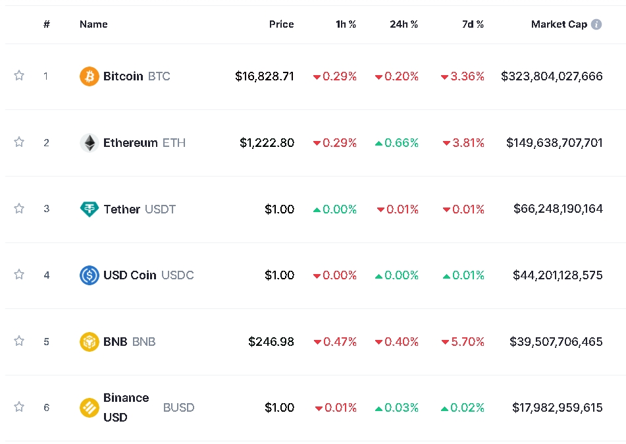The width and height of the screenshot is (626, 444).
Task: Sort the table by Price column
Action: (x=282, y=24)
